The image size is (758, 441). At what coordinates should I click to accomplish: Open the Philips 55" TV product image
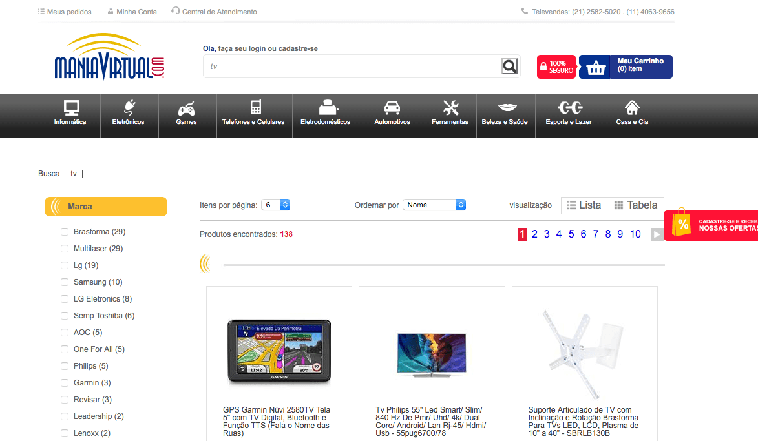(x=431, y=354)
